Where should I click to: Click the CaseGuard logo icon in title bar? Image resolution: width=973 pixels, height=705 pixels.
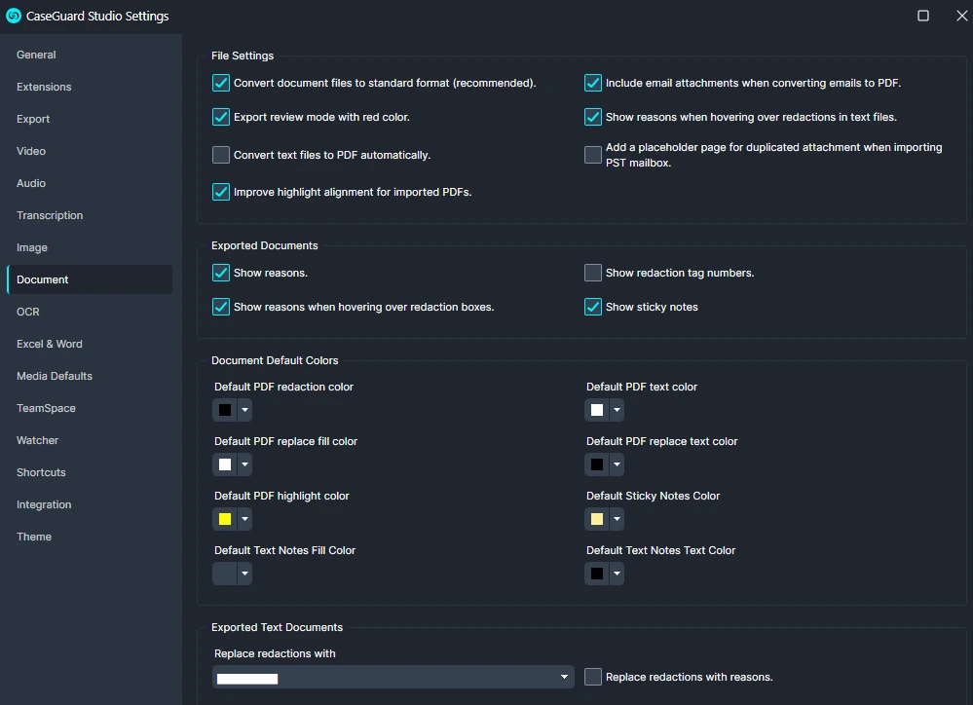[x=13, y=16]
